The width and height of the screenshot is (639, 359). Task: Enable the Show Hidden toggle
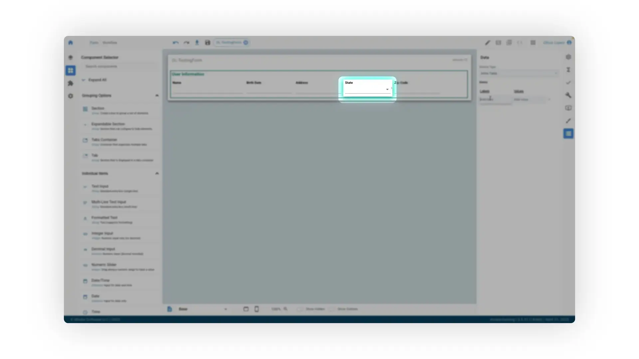pyautogui.click(x=300, y=309)
